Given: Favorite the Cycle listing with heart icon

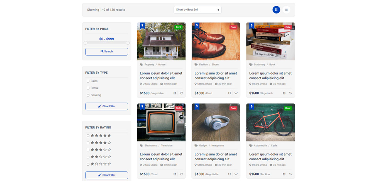Looking at the screenshot, I should pyautogui.click(x=291, y=174).
